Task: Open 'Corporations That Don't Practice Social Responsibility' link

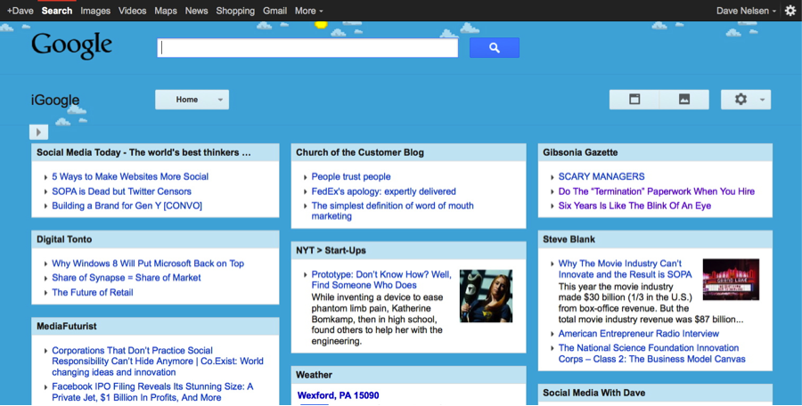Action: click(x=158, y=361)
